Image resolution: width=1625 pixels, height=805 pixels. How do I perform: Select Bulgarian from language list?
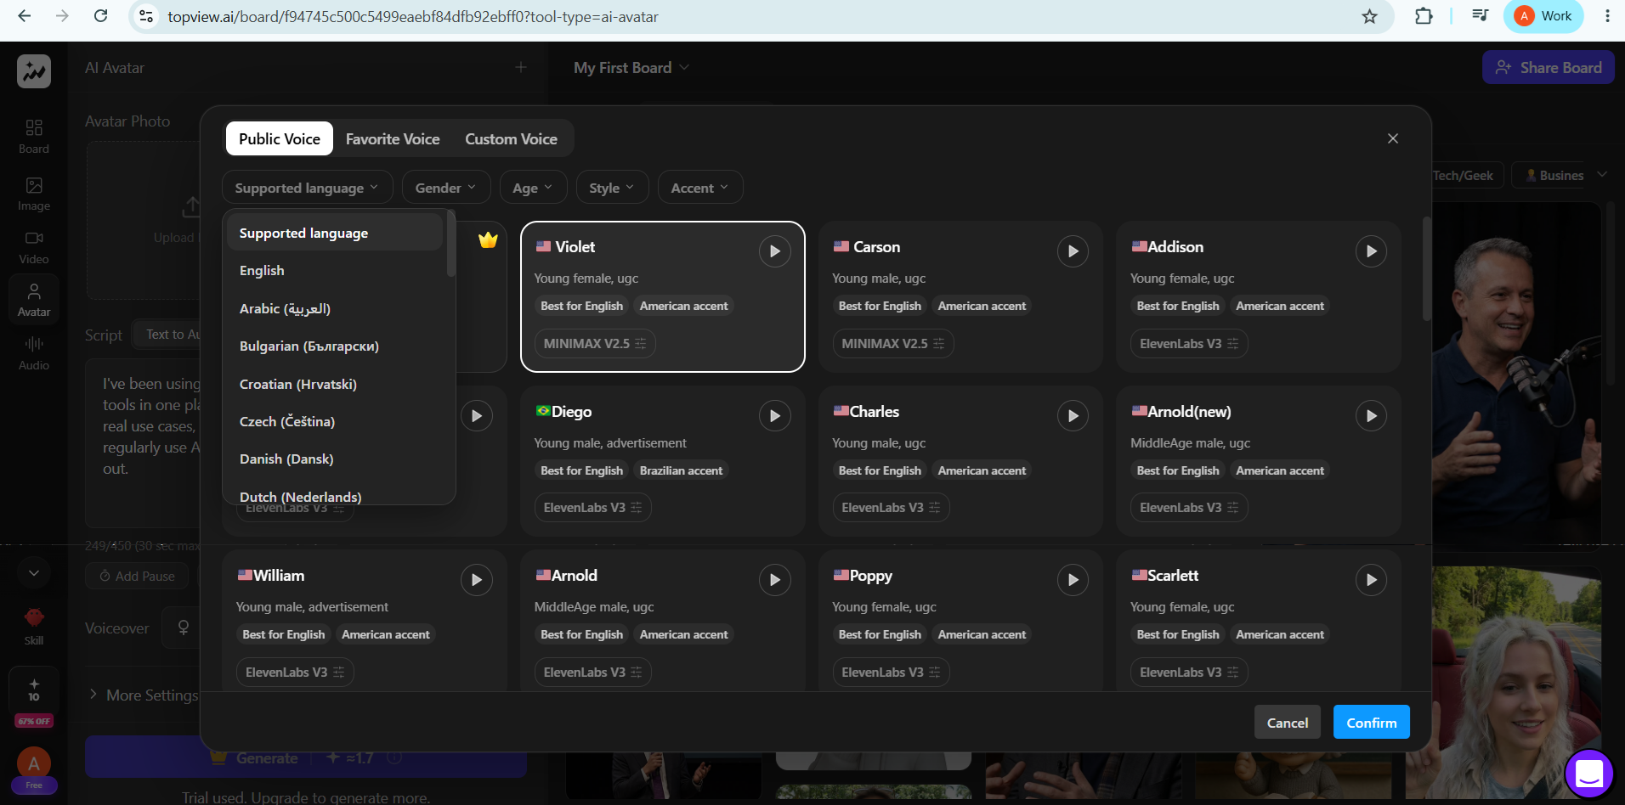tap(335, 346)
